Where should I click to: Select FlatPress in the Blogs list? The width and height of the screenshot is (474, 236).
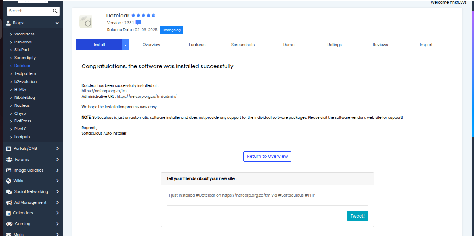pyautogui.click(x=23, y=121)
